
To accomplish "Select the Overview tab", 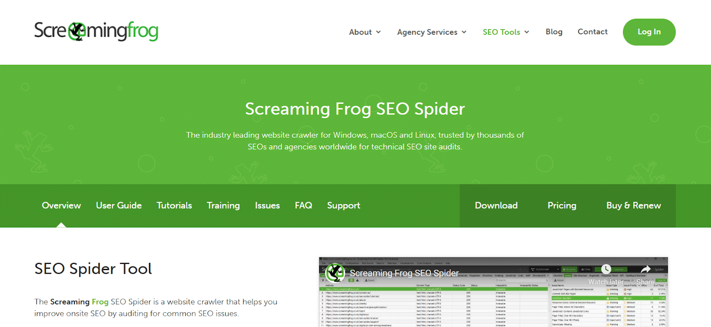I will coord(61,205).
